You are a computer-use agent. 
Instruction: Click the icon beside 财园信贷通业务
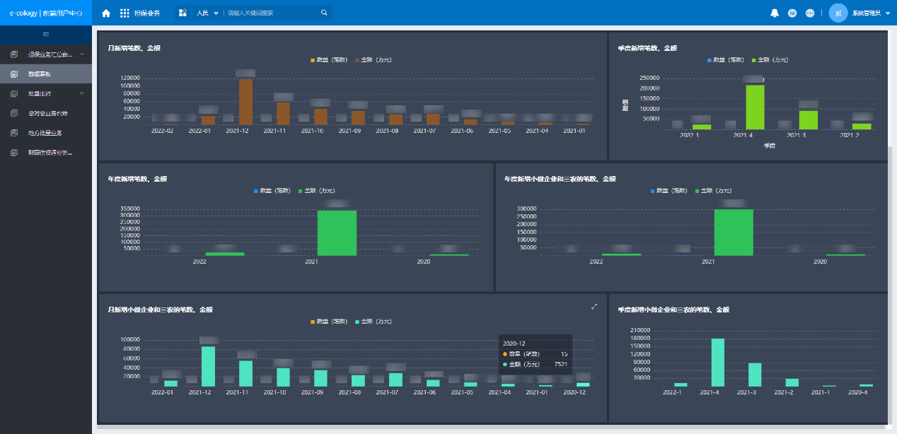14,152
